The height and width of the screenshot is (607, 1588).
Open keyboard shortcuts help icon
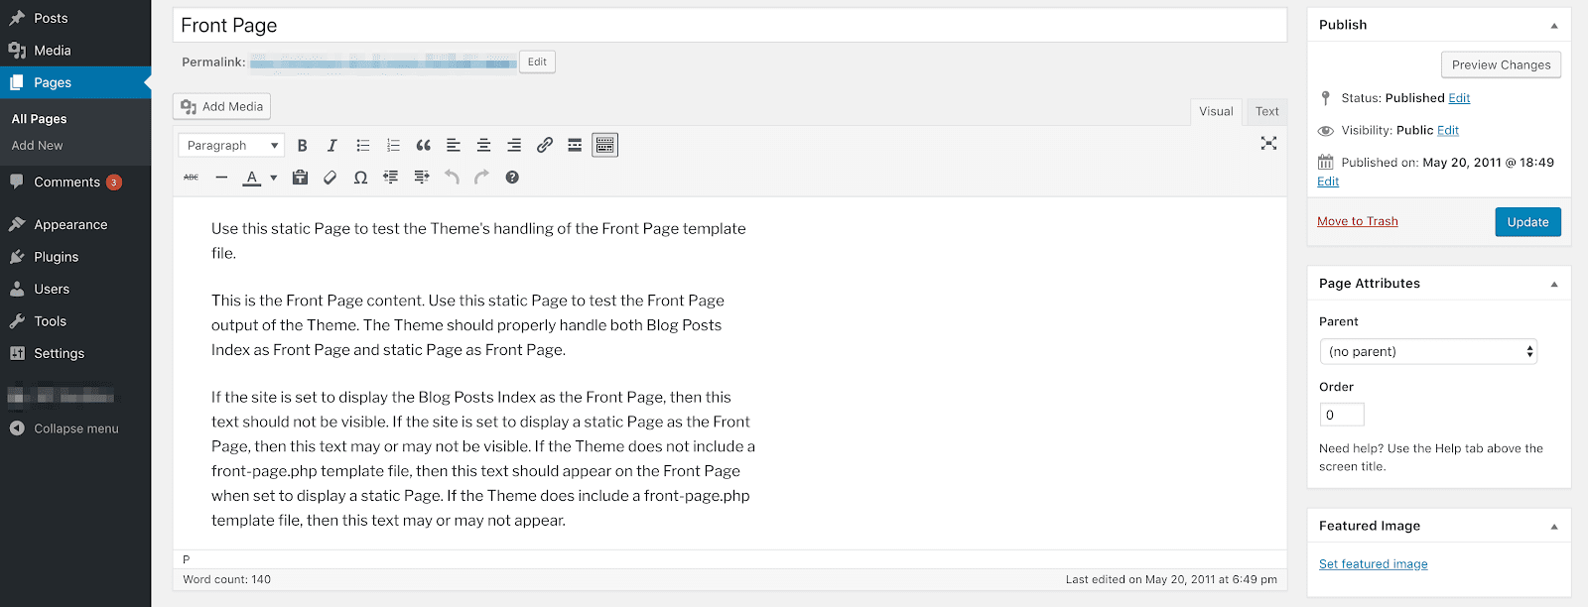512,177
